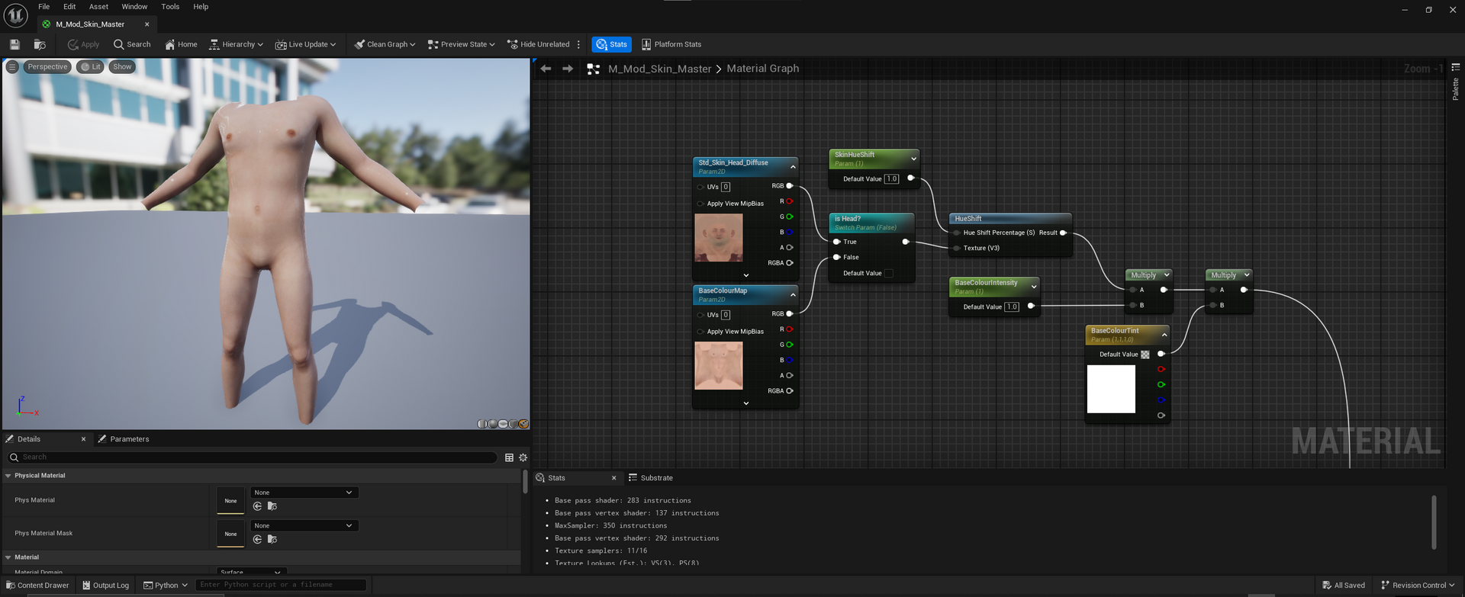Click the white BaseColourTint colour preview
The height and width of the screenshot is (597, 1465).
(1111, 389)
